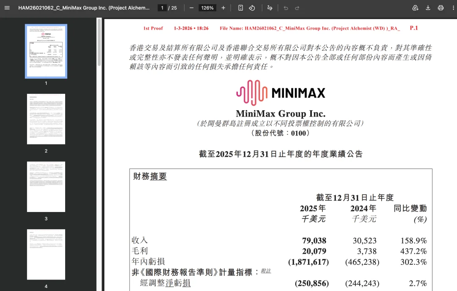Jump to page 4 via its thumbnail
457x291 pixels.
46,255
